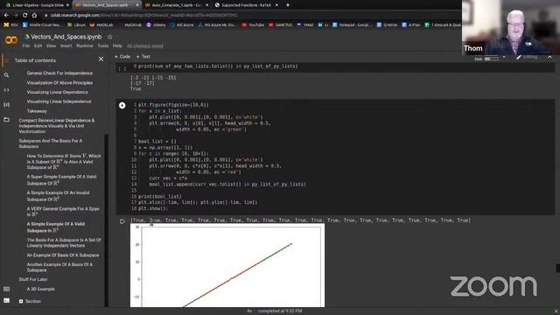560x315 pixels.
Task: Open the code snippets sidebar icon
Action: pyautogui.click(x=6, y=90)
